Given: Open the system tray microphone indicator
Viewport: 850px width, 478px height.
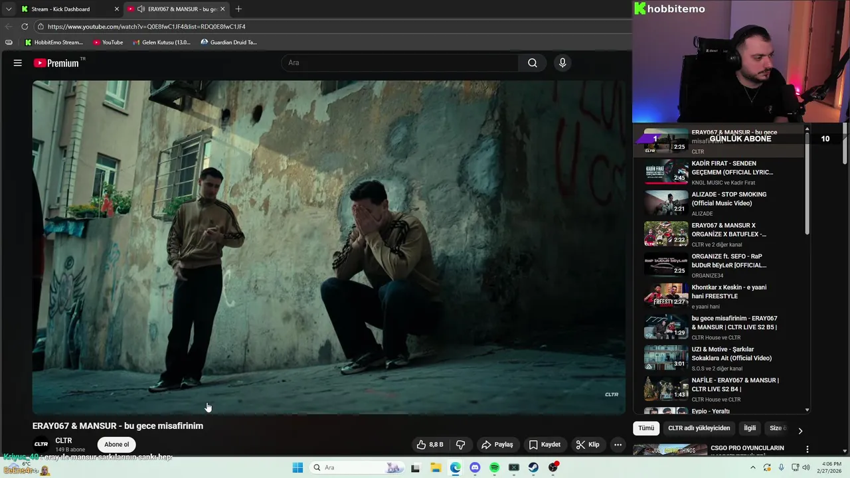Looking at the screenshot, I should [x=781, y=467].
